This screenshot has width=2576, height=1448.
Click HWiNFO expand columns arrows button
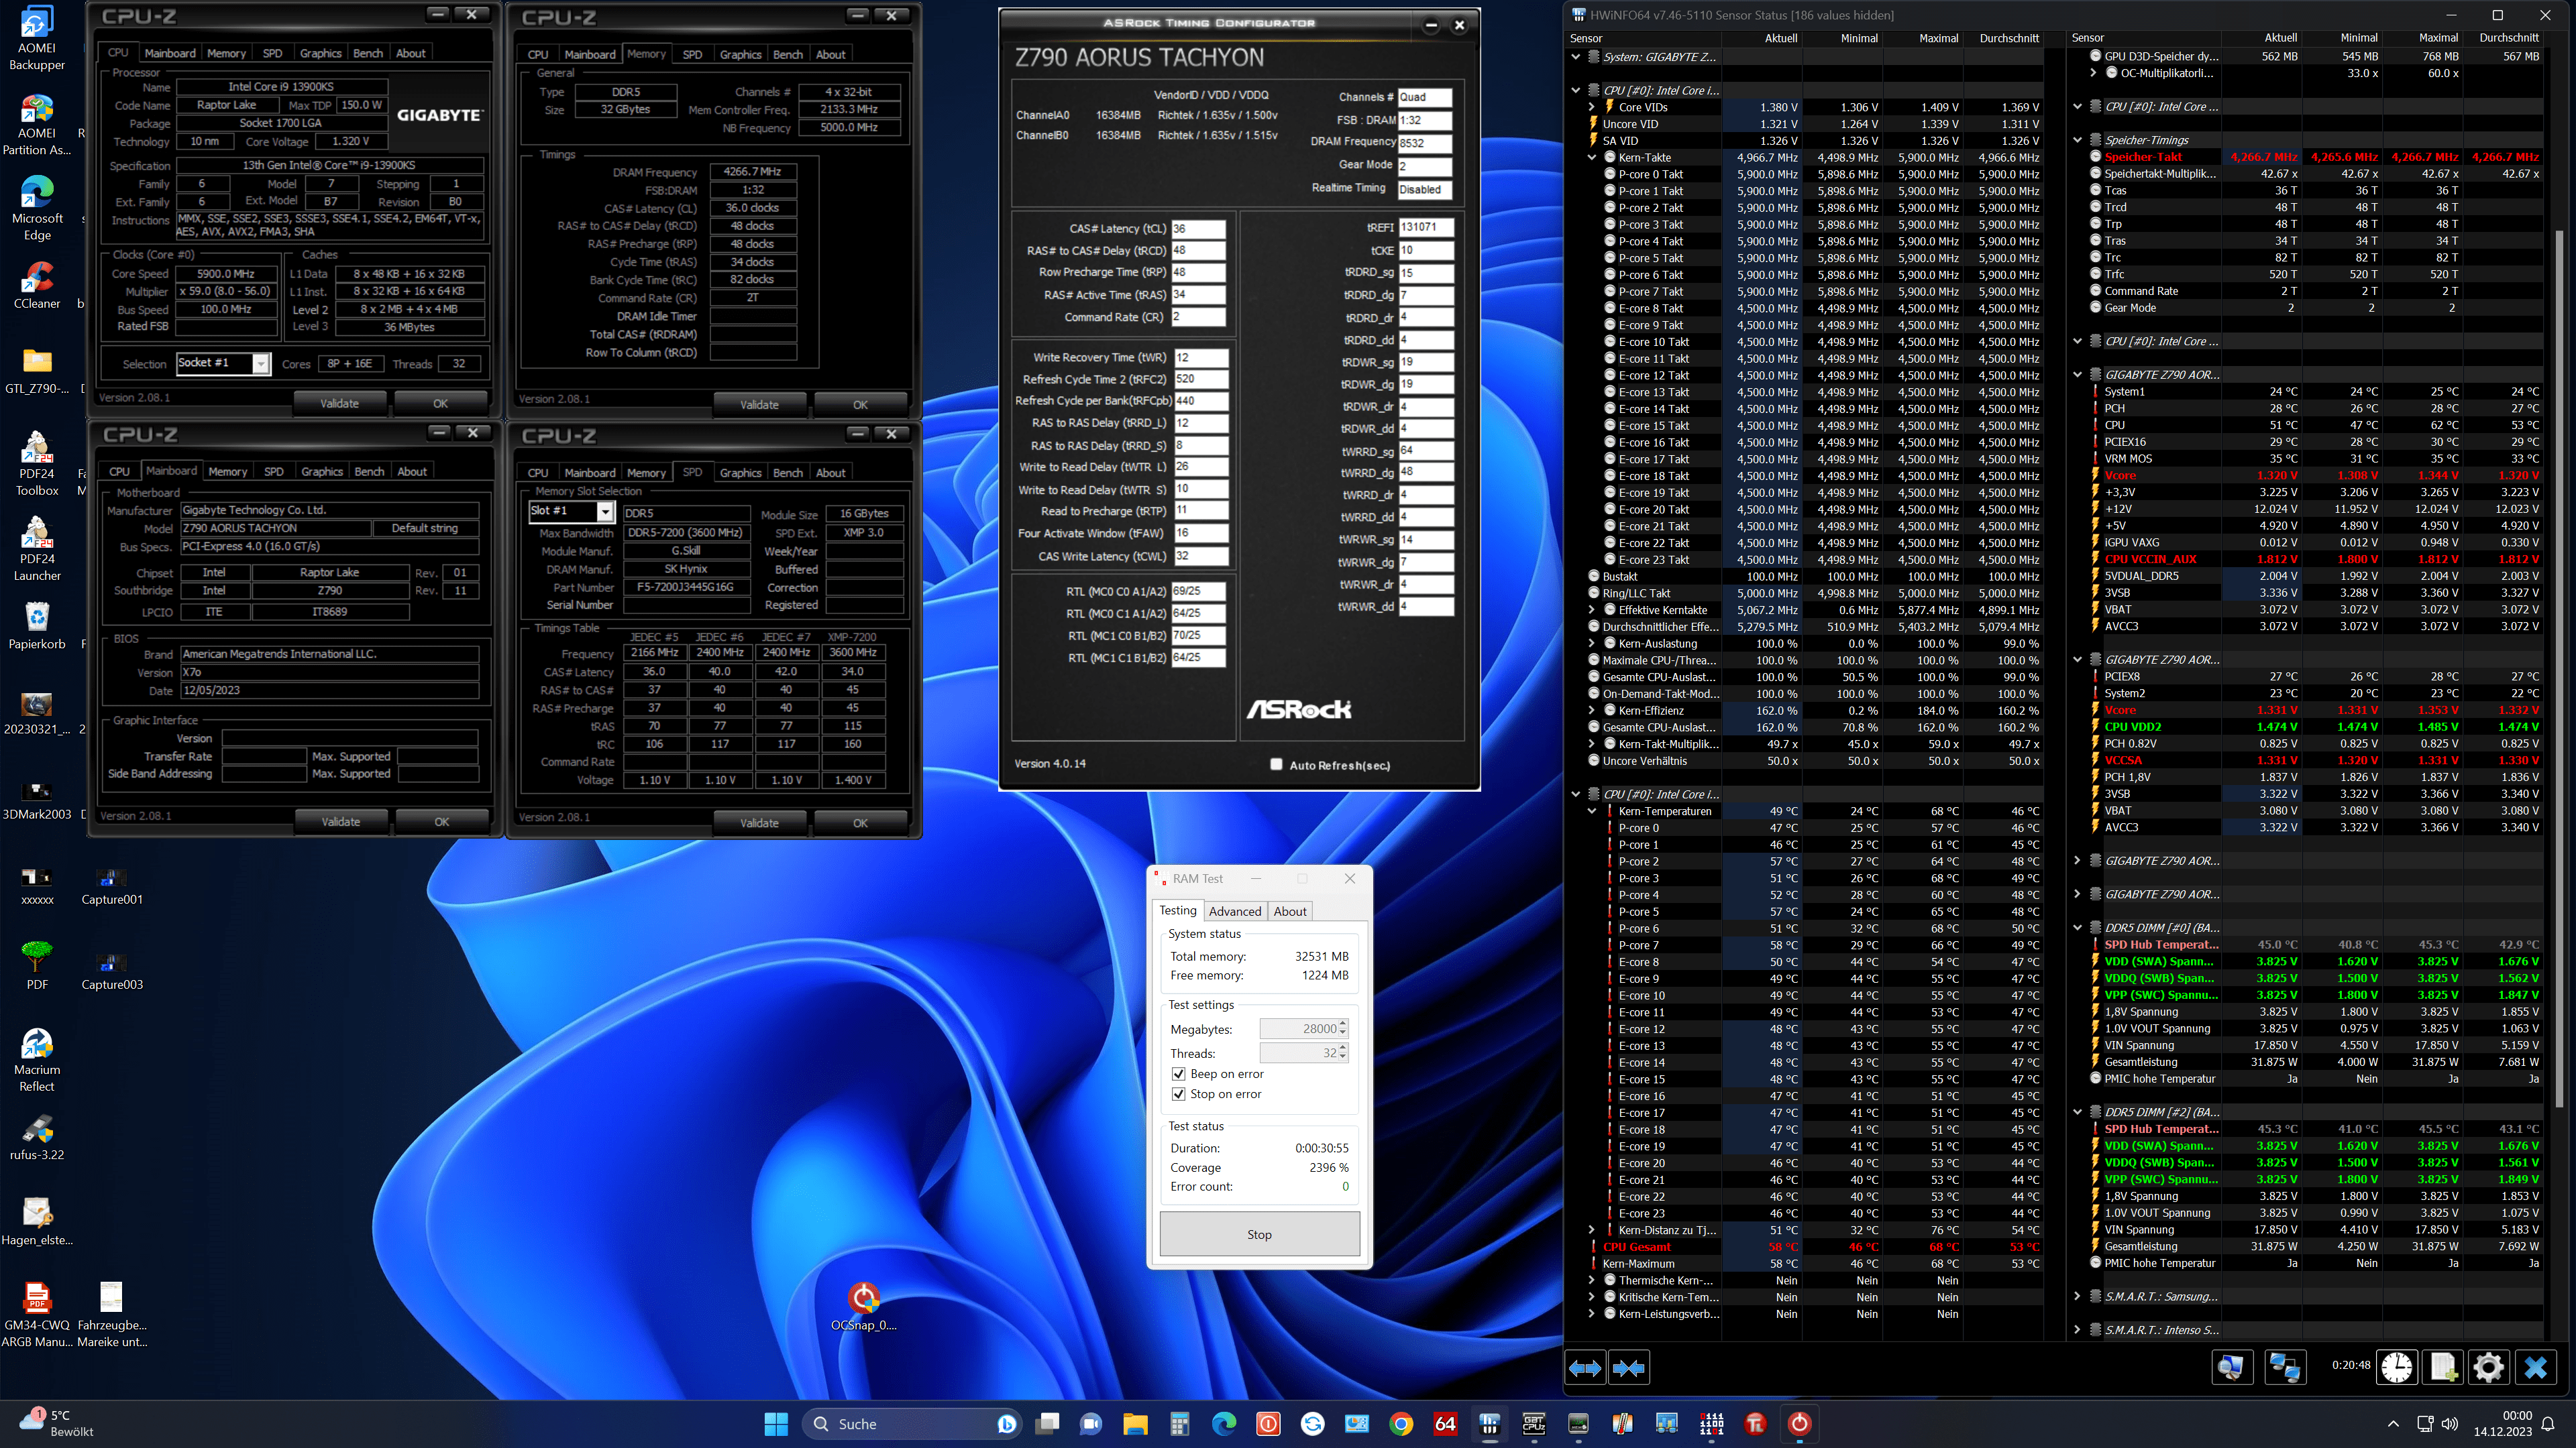point(1585,1368)
